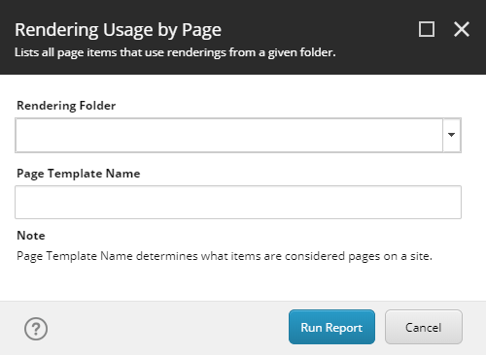Maximize the Rendering Usage by Page dialog

427,29
